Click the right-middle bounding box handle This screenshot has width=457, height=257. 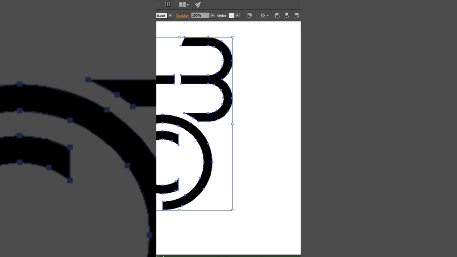click(232, 124)
